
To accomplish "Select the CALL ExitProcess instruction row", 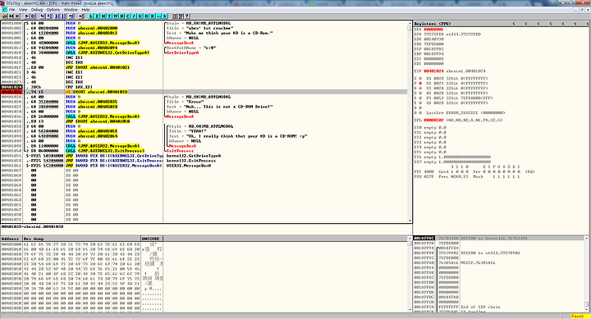I will [204, 151].
